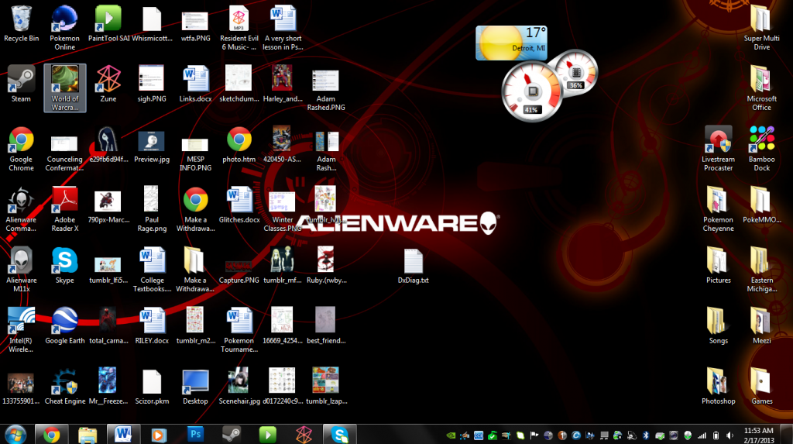
Task: Open Google Chrome desktop shortcut
Action: tap(21, 149)
